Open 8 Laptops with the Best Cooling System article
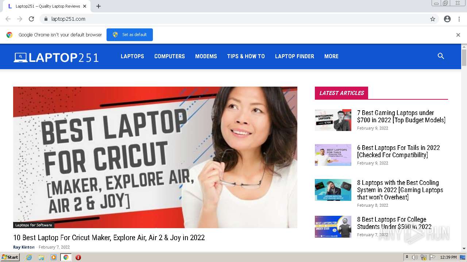Image resolution: width=467 pixels, height=262 pixels. click(400, 190)
